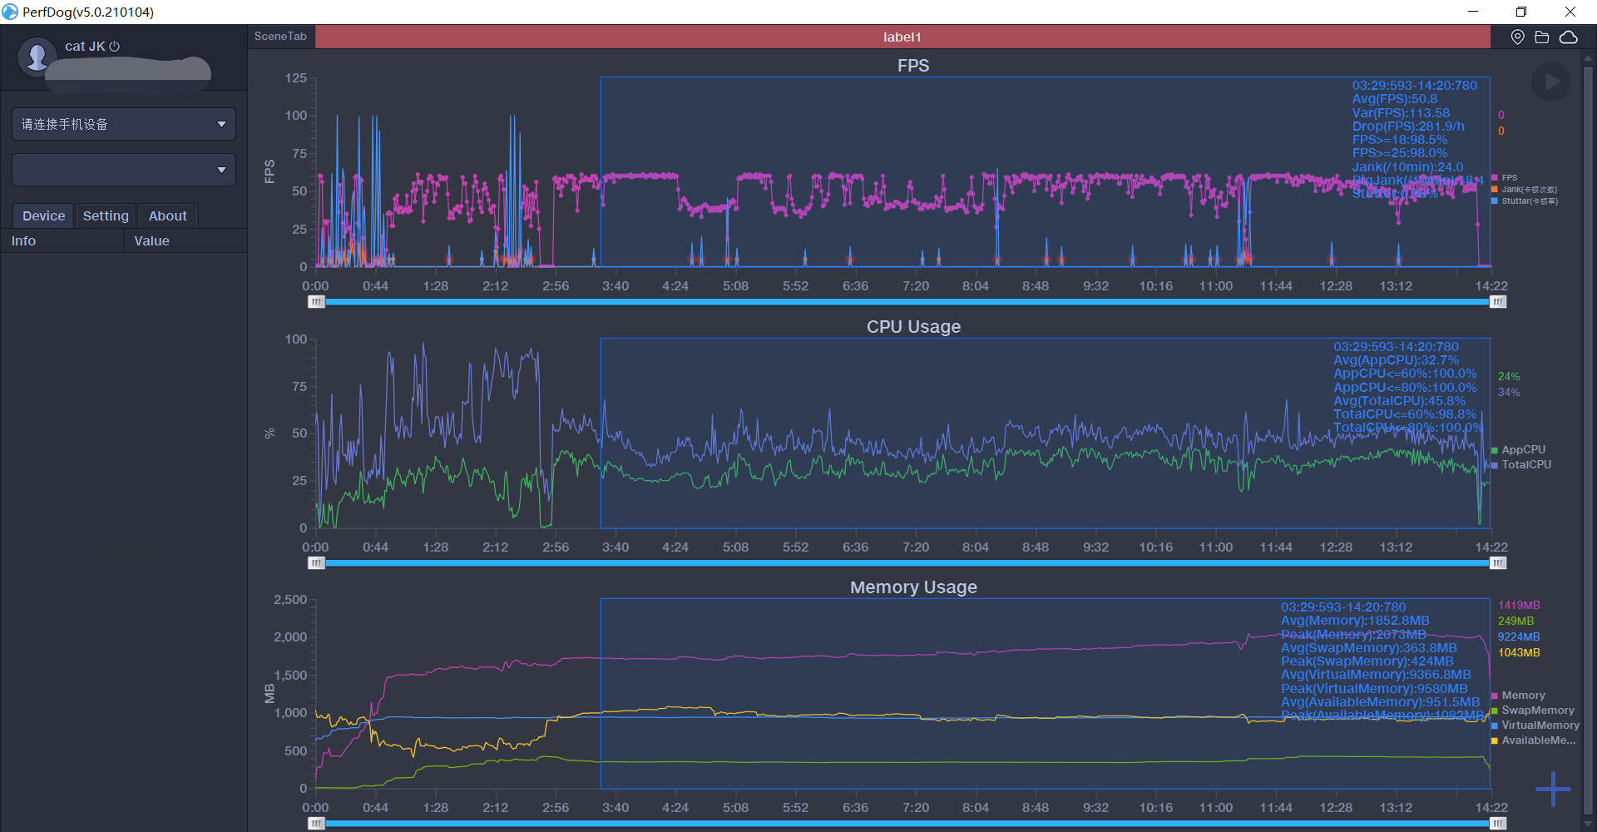Click the cloud upload icon

pos(1568,37)
